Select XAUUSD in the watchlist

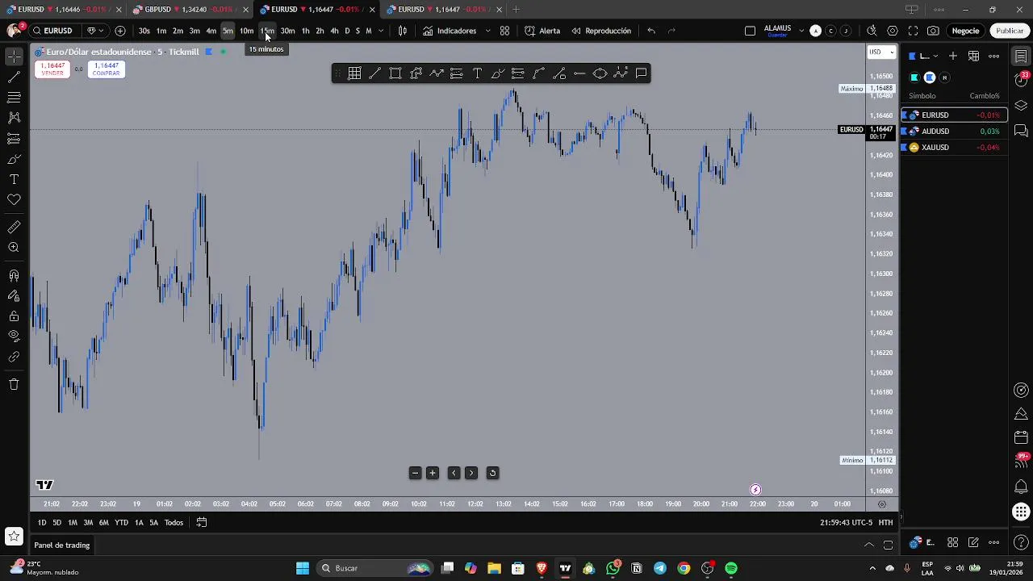coord(955,147)
